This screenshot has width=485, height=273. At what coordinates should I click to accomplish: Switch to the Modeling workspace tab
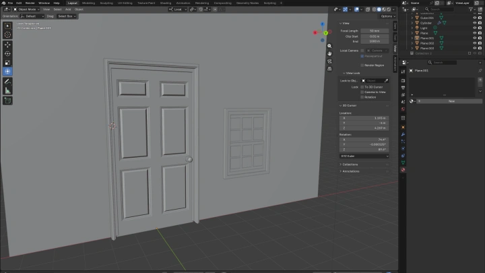[x=88, y=3]
